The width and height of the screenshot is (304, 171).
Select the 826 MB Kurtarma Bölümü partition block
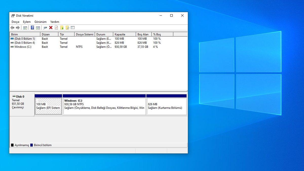click(x=166, y=105)
